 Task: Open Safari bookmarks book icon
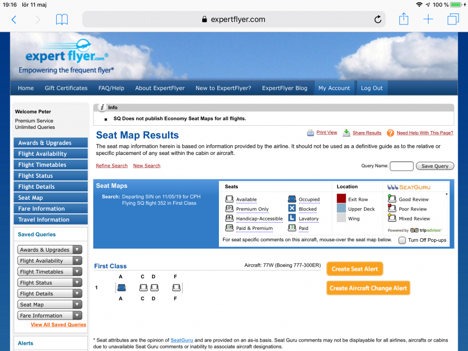[62, 20]
